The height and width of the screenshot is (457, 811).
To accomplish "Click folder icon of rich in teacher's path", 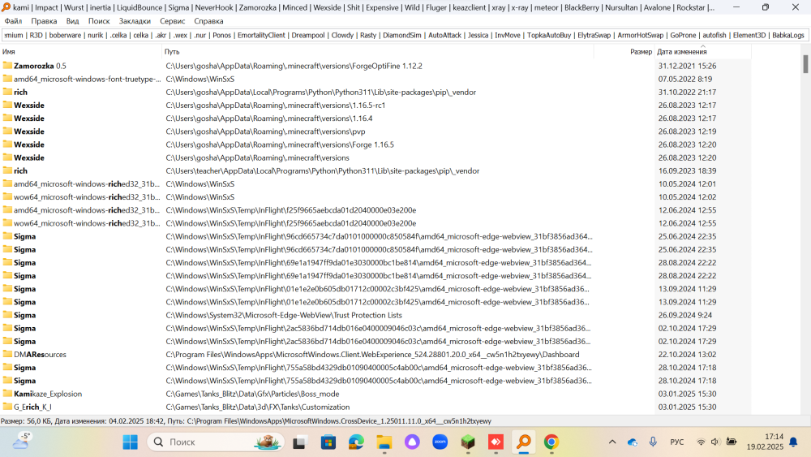I will point(7,170).
